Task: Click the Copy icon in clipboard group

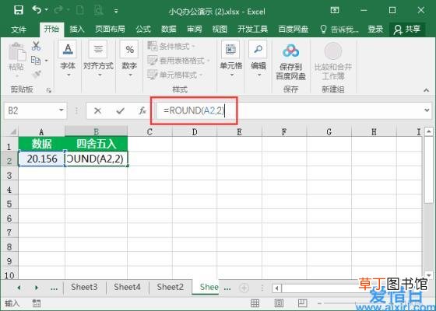Action: point(36,60)
